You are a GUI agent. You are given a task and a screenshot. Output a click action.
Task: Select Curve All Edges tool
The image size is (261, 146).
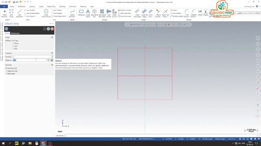click(x=144, y=13)
